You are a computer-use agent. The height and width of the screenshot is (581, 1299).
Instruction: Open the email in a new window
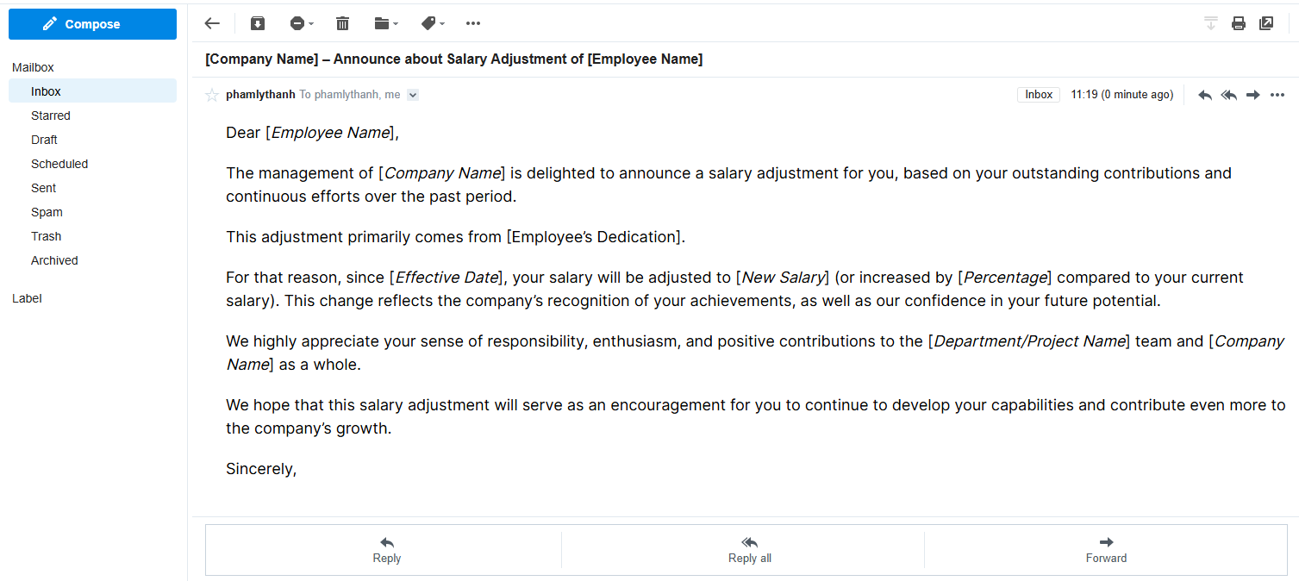click(1266, 24)
